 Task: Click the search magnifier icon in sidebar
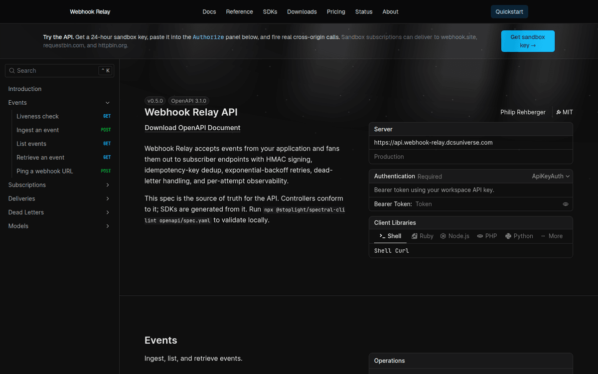click(x=12, y=71)
